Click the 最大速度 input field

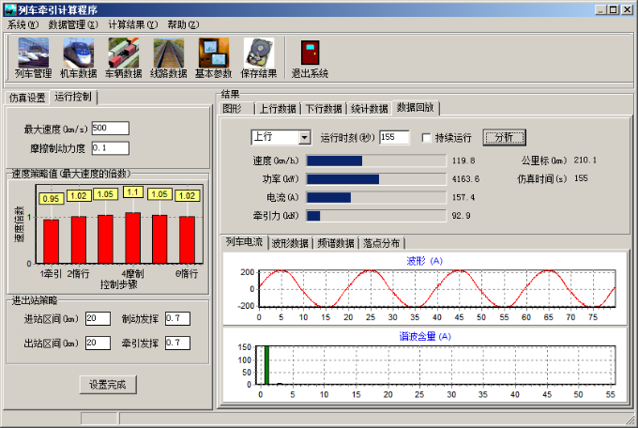click(110, 129)
